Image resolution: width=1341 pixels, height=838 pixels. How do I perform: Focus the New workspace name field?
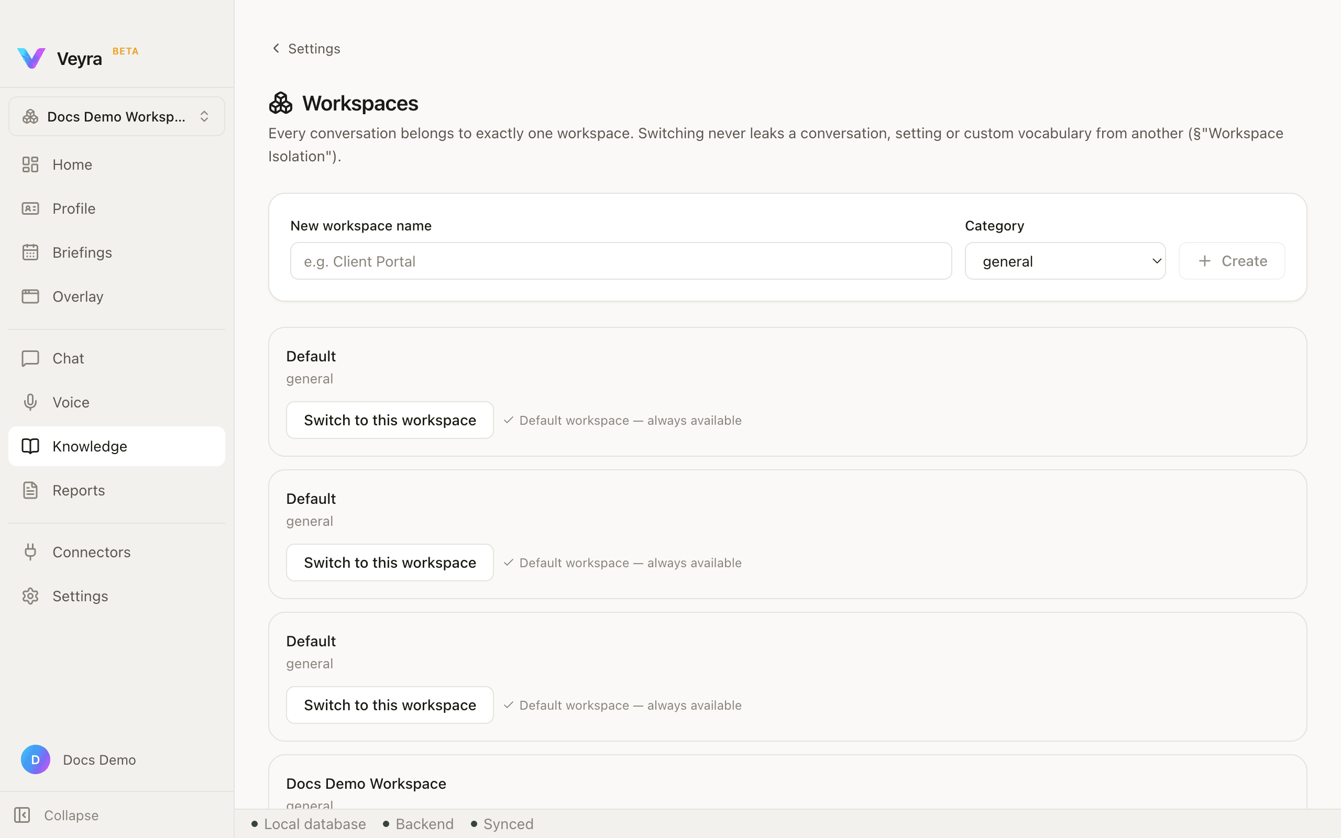coord(621,261)
